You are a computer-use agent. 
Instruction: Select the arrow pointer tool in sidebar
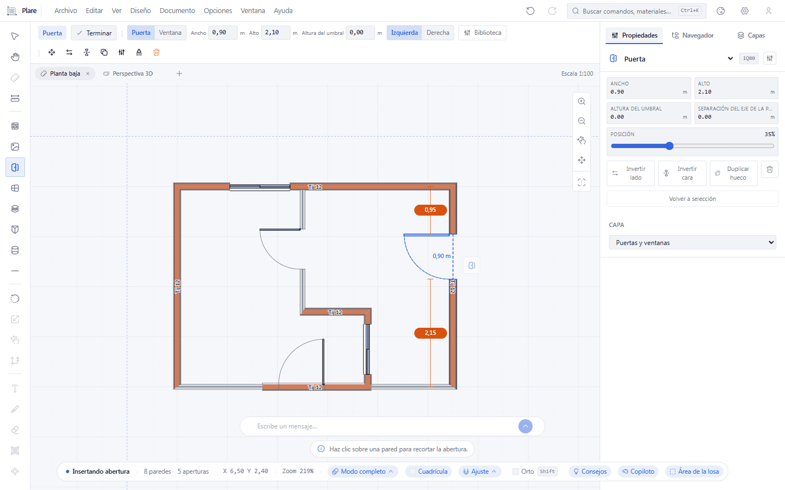(x=15, y=36)
